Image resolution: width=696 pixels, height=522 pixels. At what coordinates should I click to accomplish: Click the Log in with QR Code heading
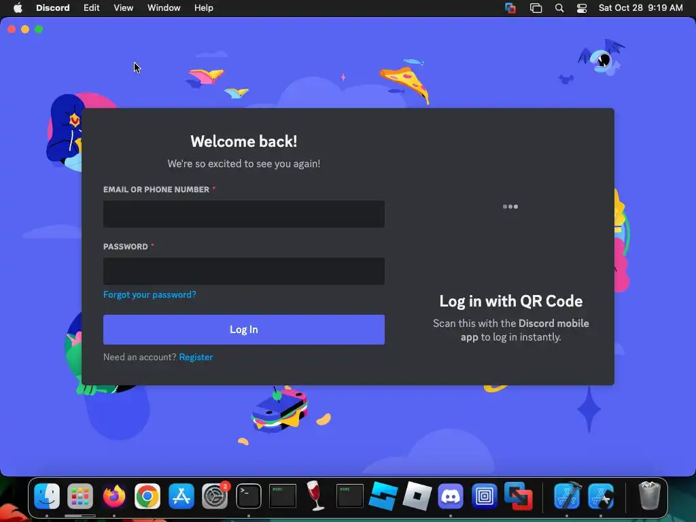coord(511,301)
